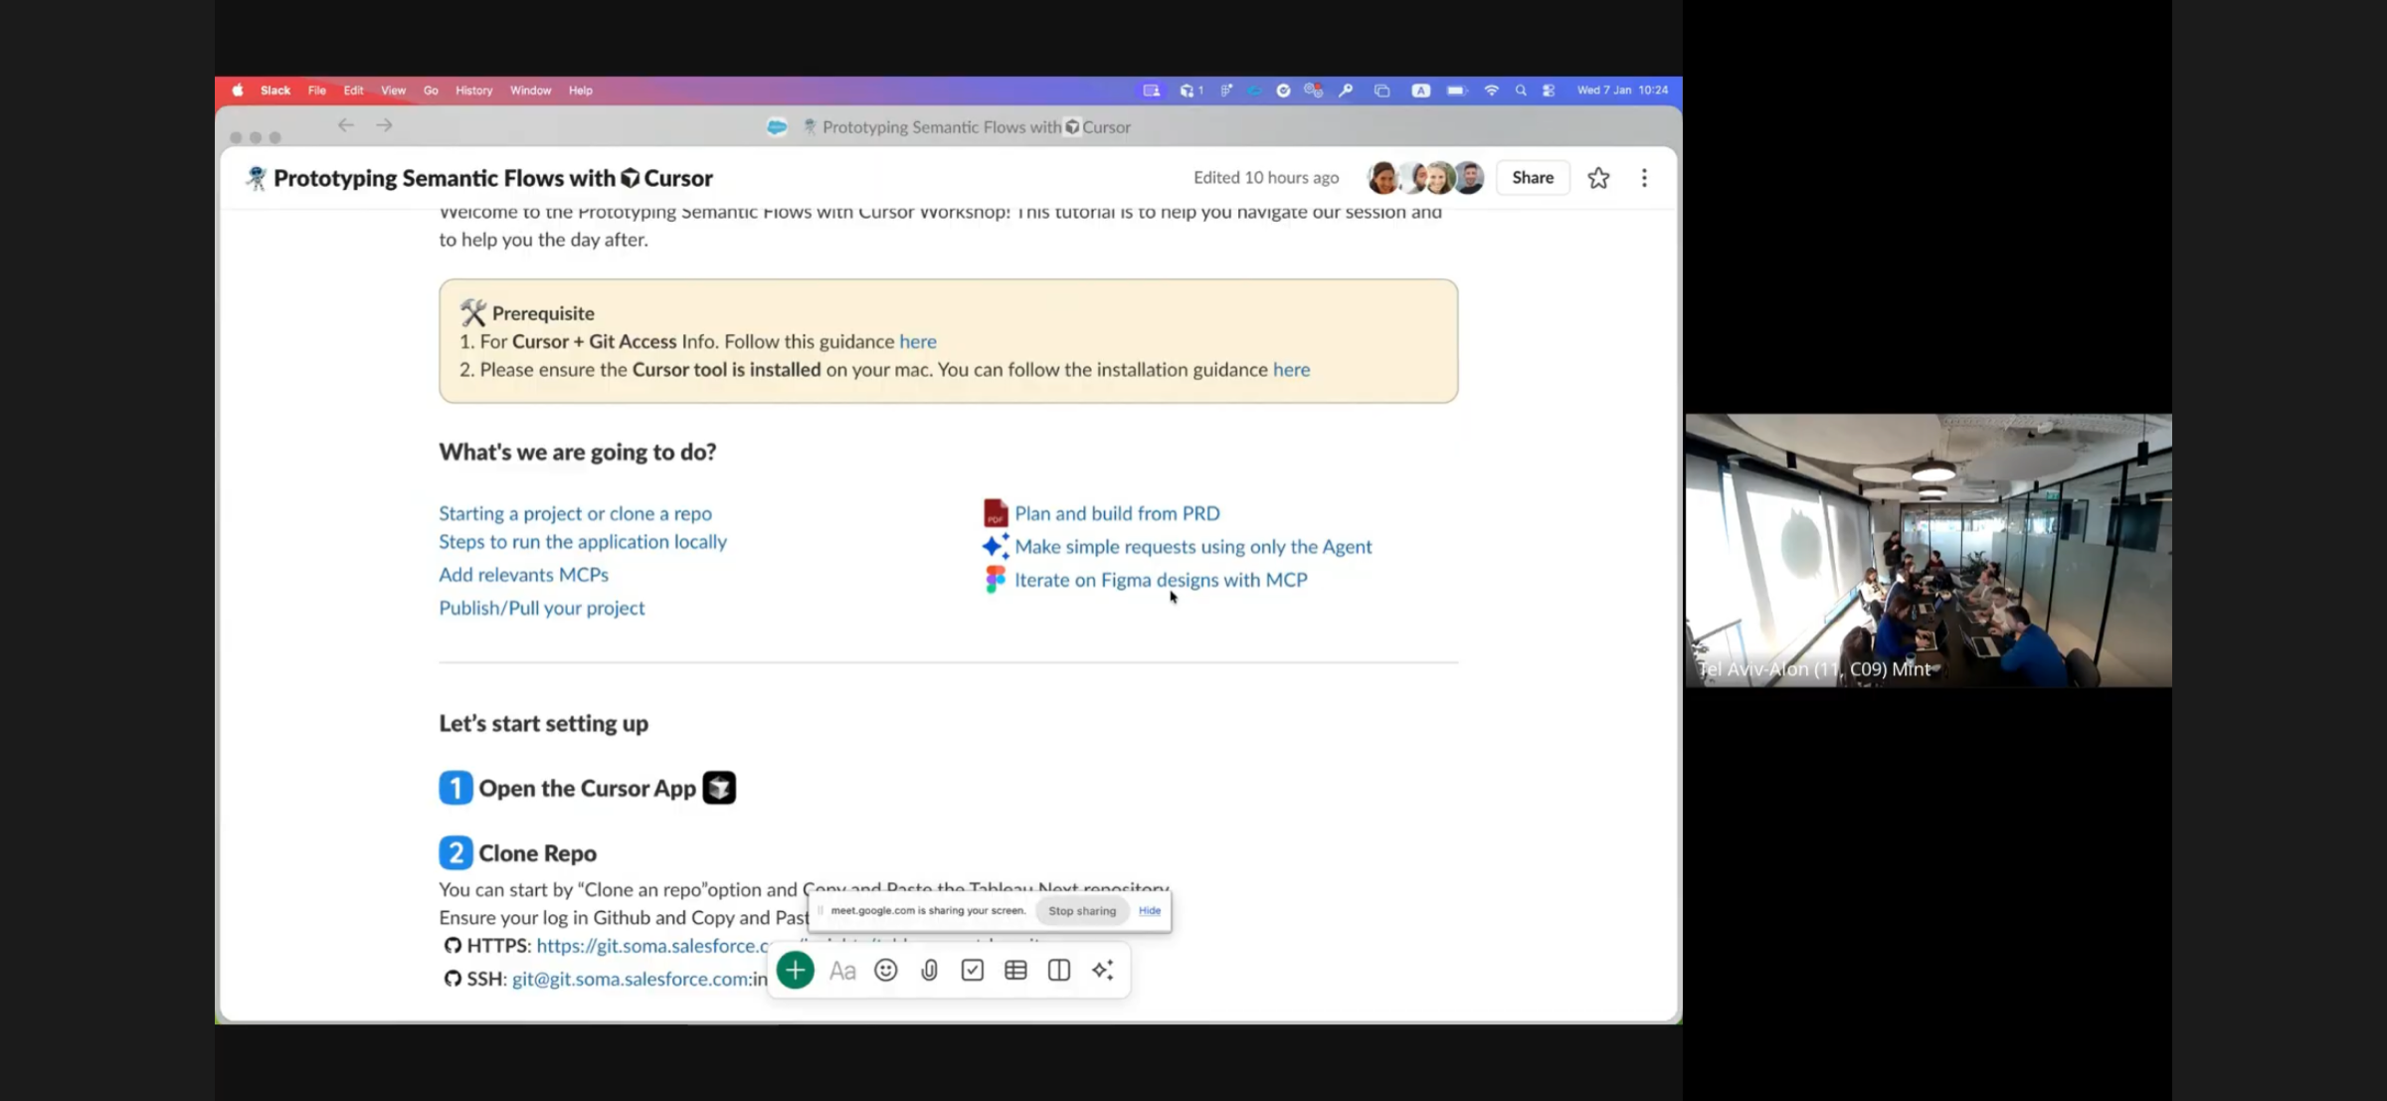This screenshot has height=1101, width=2387.
Task: Open the View menu
Action: click(393, 91)
